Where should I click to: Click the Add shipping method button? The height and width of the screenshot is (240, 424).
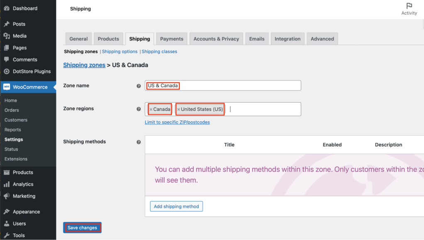[176, 206]
